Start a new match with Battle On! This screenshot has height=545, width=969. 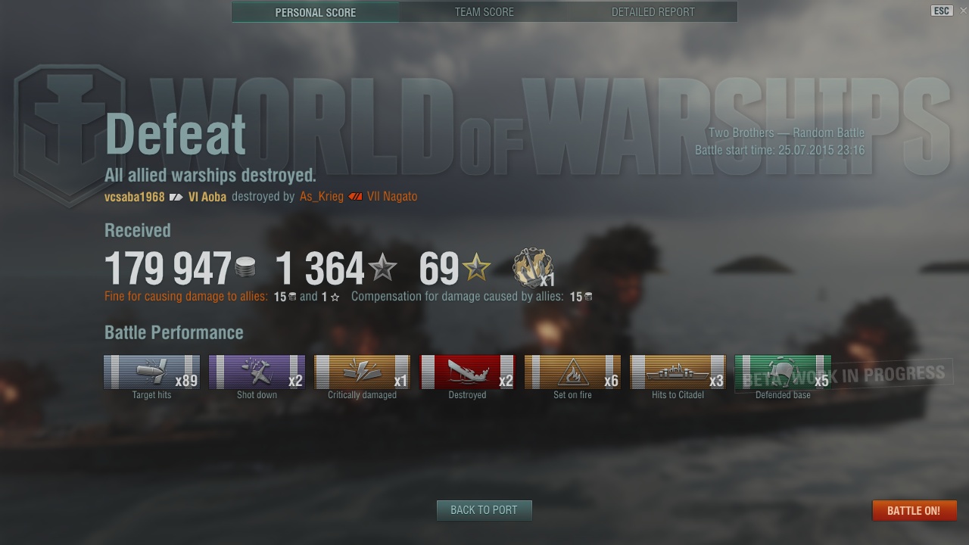point(914,510)
